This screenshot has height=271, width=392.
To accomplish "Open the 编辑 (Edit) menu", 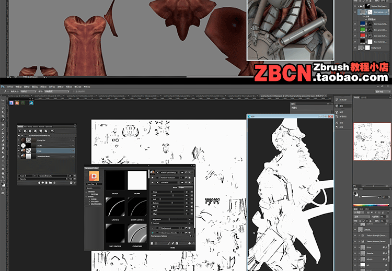I will pyautogui.click(x=18, y=87).
